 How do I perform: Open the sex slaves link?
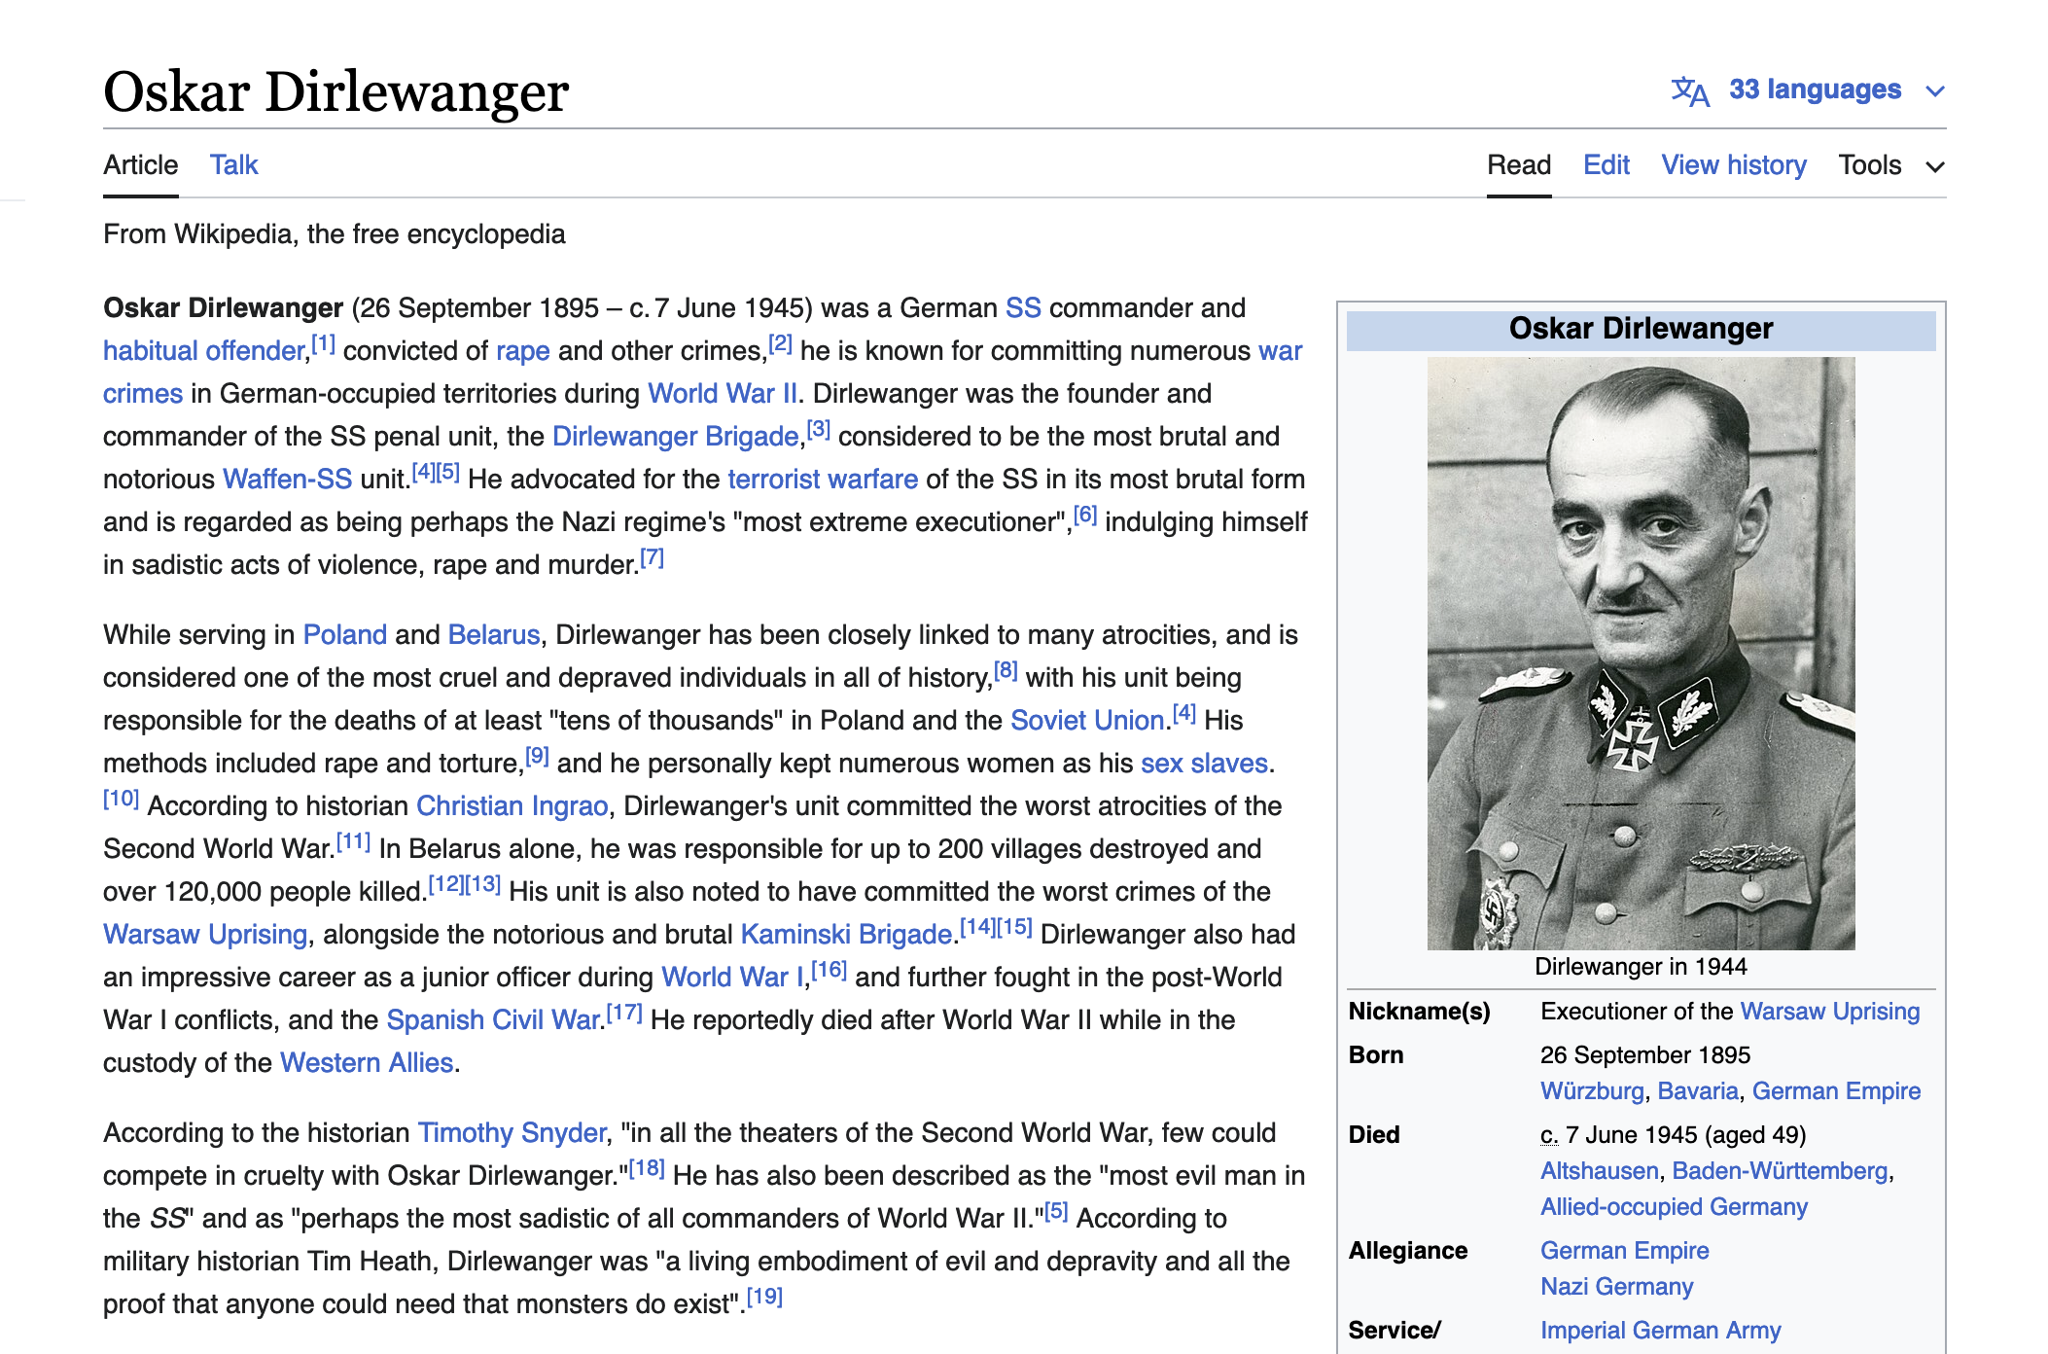[x=1204, y=764]
